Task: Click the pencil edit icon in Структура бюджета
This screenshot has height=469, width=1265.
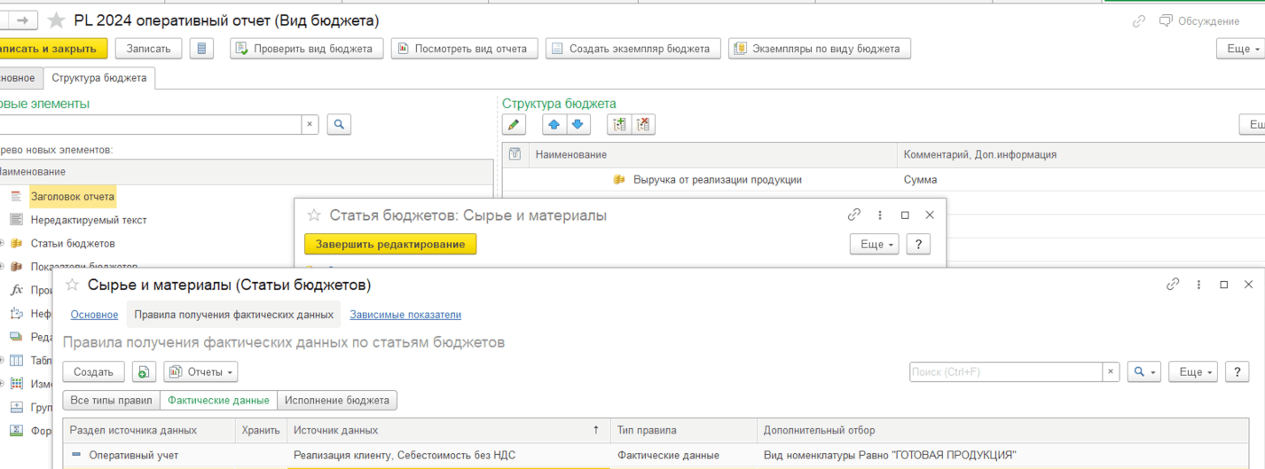Action: point(514,125)
